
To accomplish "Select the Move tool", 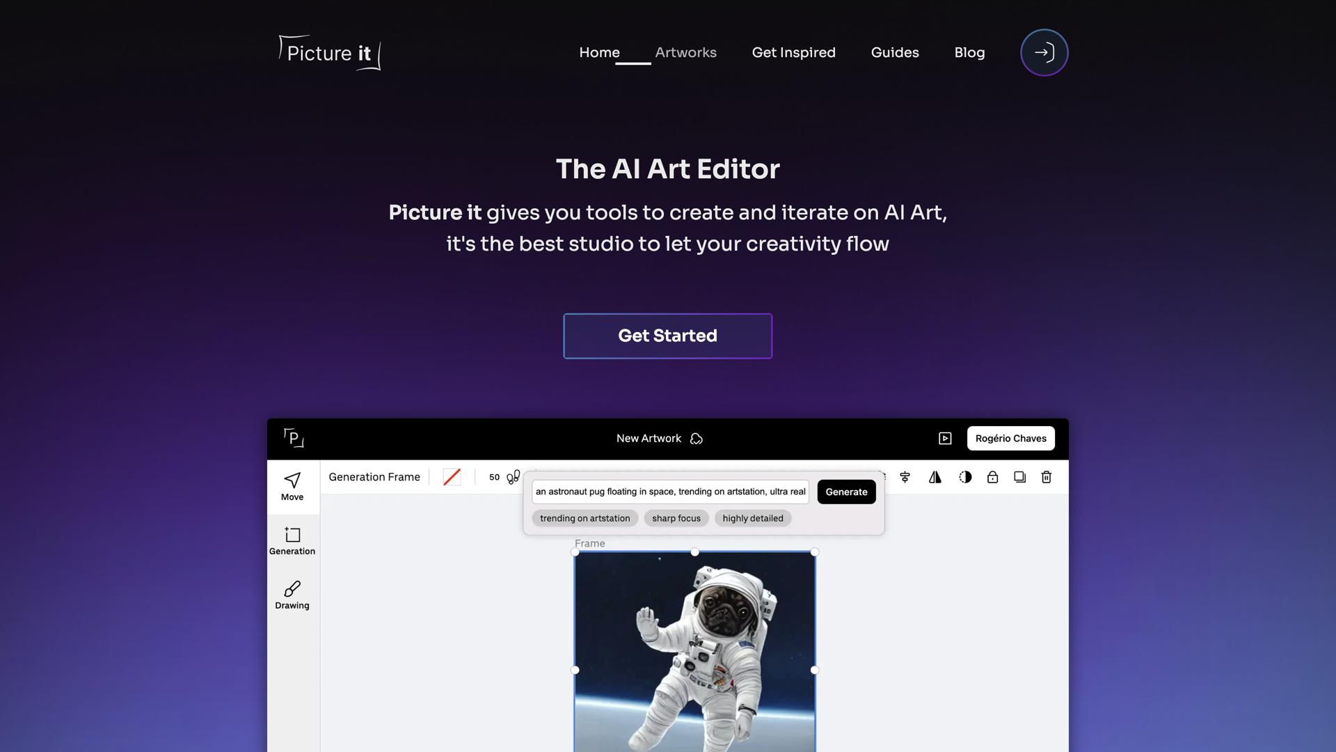I will coord(292,486).
